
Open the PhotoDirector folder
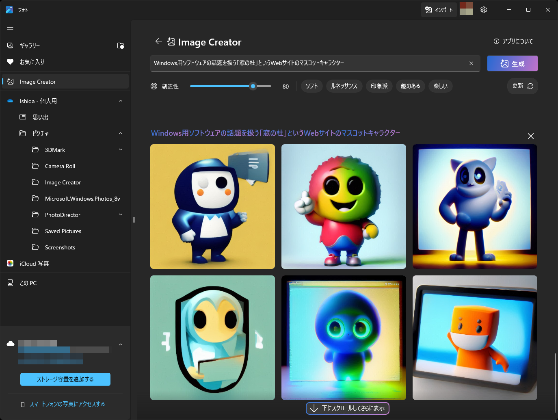click(x=63, y=215)
